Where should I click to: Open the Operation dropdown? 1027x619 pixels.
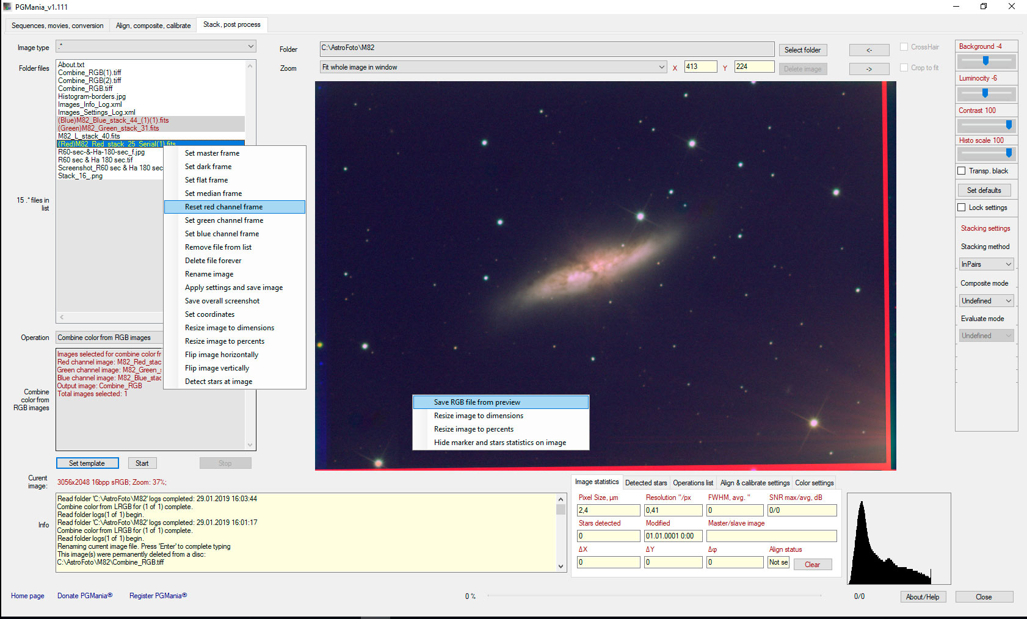pos(109,338)
